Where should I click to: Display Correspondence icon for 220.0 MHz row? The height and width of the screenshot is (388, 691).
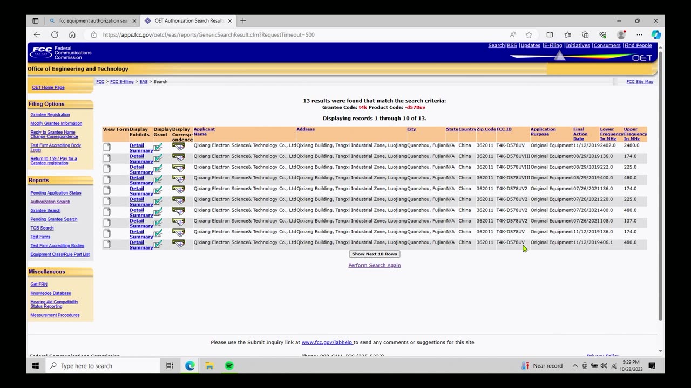click(178, 200)
